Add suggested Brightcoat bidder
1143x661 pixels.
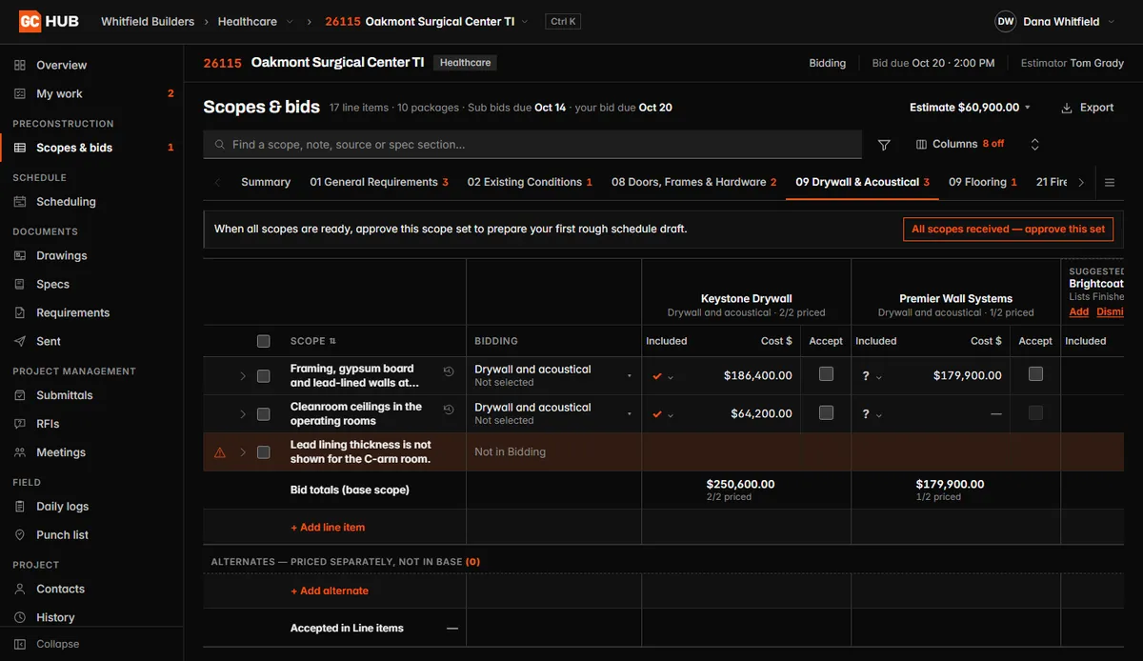[x=1078, y=311]
